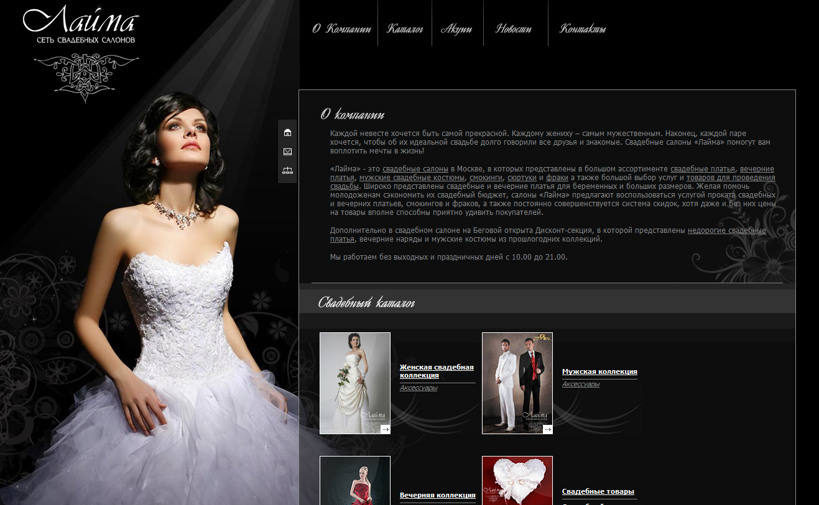
Task: Follow the сюртуки link
Action: pos(522,178)
